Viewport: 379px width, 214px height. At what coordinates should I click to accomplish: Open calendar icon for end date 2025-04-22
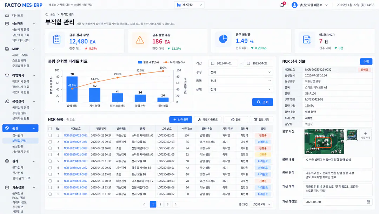tap(248, 63)
